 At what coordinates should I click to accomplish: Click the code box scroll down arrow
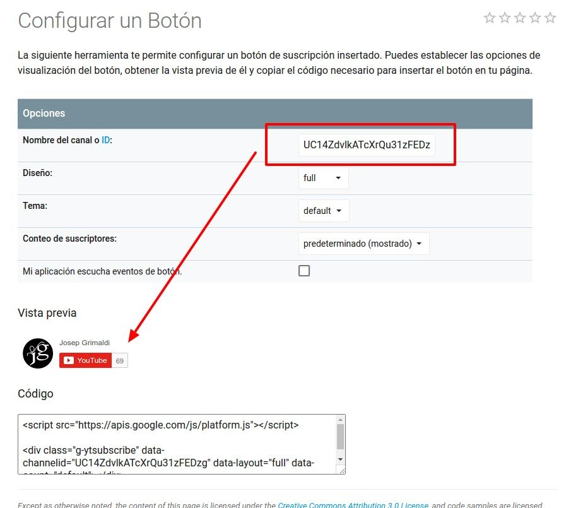pyautogui.click(x=340, y=459)
